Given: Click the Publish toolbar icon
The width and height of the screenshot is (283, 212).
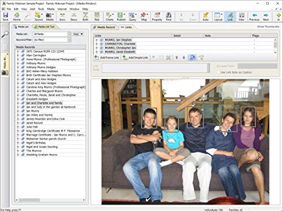Looking at the screenshot, I should 121,16.
